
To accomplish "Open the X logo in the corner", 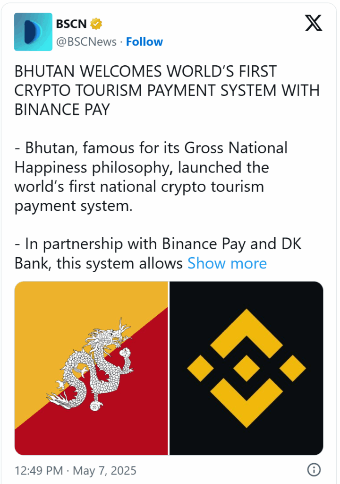I will (x=314, y=23).
